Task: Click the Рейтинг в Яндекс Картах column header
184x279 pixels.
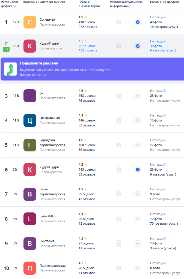Action: point(90,4)
